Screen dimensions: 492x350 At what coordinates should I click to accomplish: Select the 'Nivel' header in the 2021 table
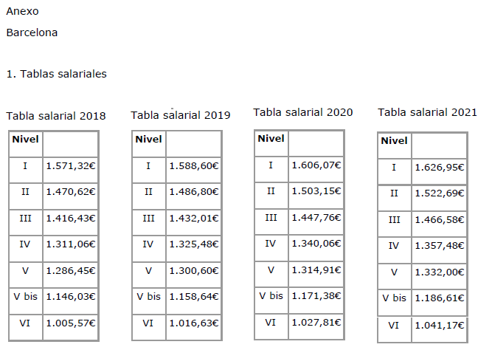(x=394, y=141)
